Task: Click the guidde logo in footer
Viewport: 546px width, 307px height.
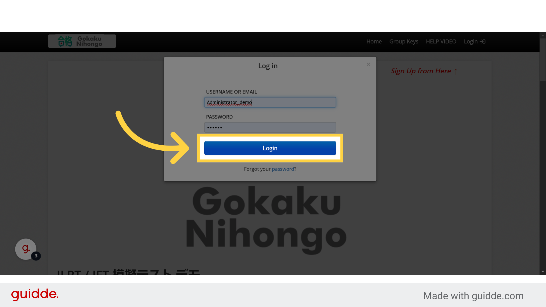Action: point(35,294)
